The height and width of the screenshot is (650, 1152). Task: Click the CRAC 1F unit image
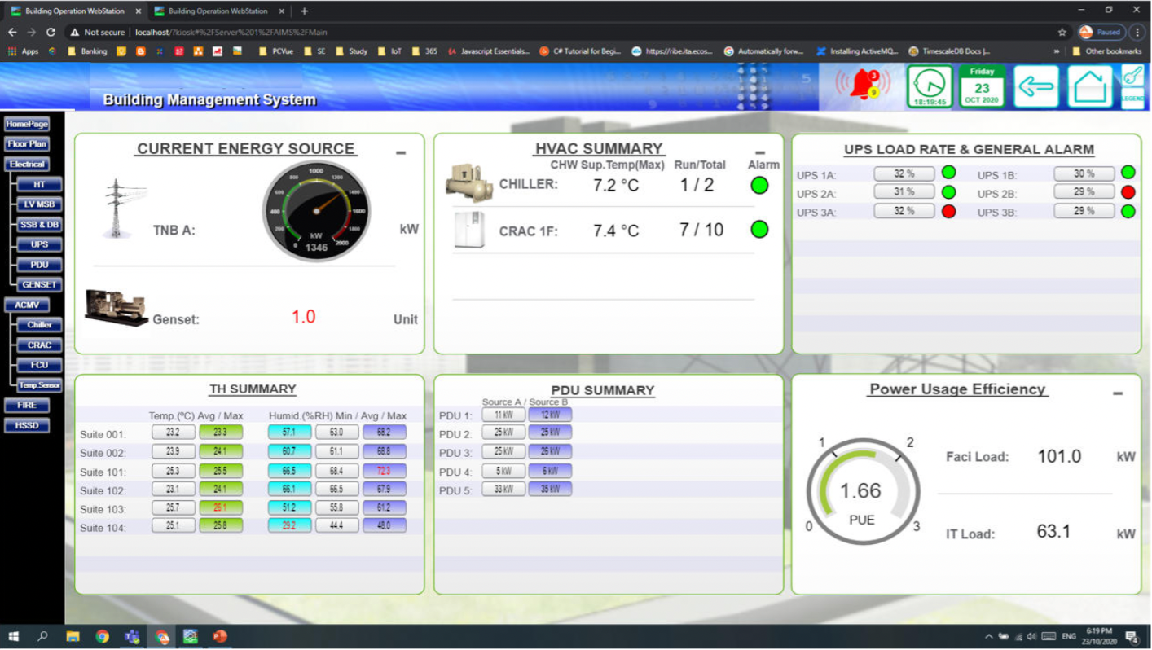469,231
